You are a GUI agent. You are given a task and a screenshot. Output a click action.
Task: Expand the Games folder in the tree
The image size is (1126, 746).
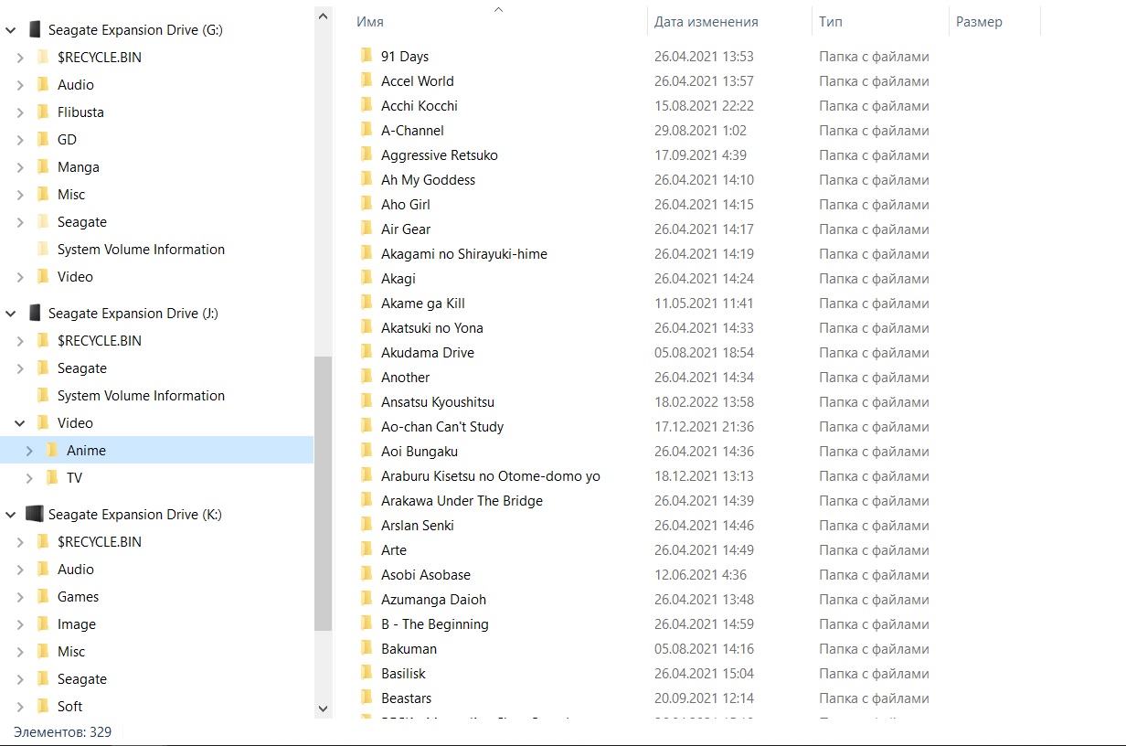pyautogui.click(x=20, y=597)
